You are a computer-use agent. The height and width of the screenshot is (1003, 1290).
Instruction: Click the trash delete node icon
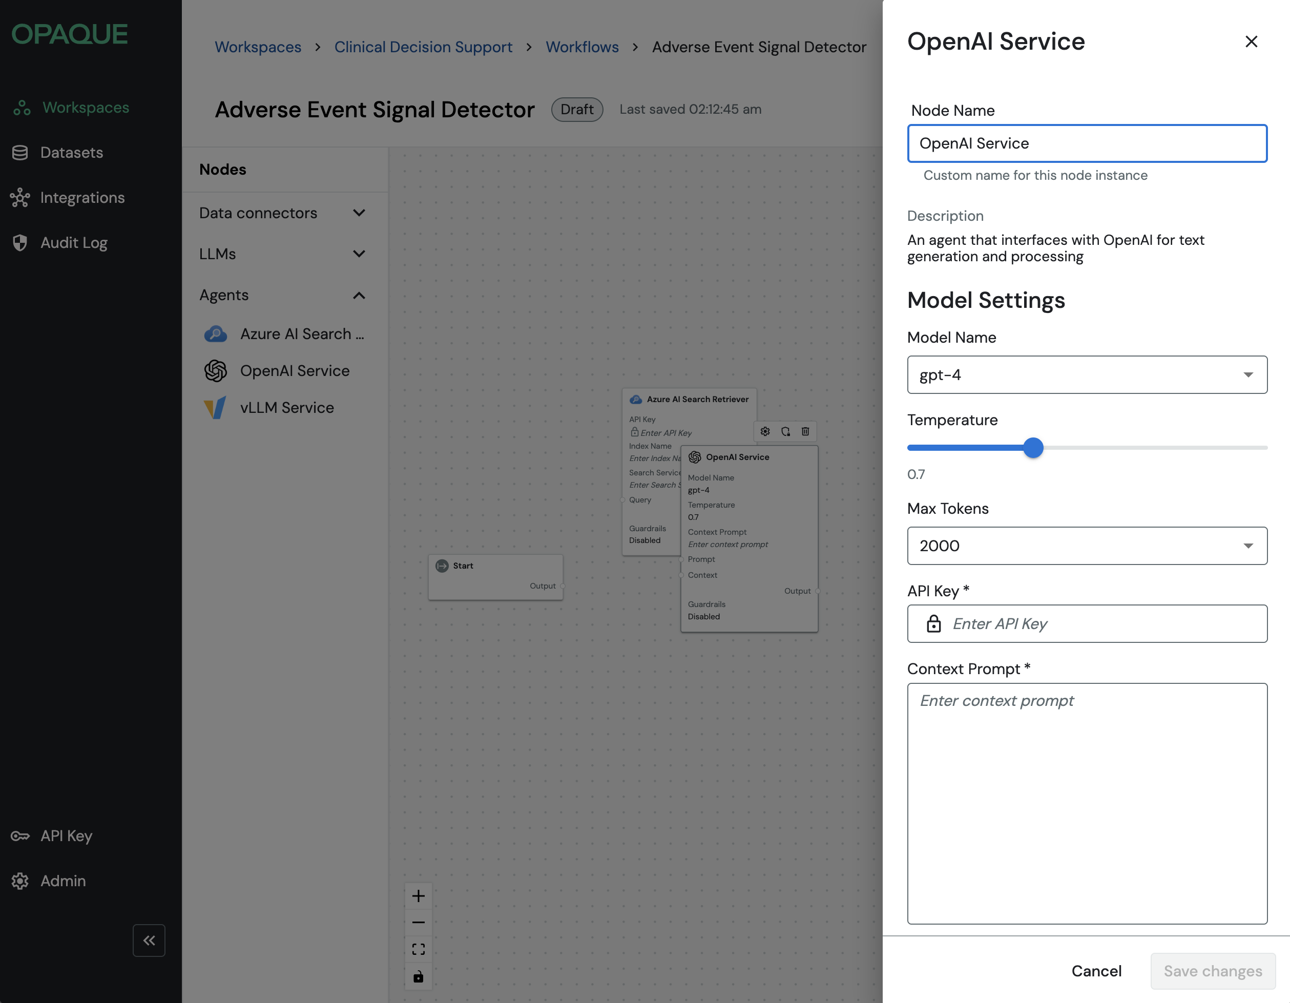(805, 431)
